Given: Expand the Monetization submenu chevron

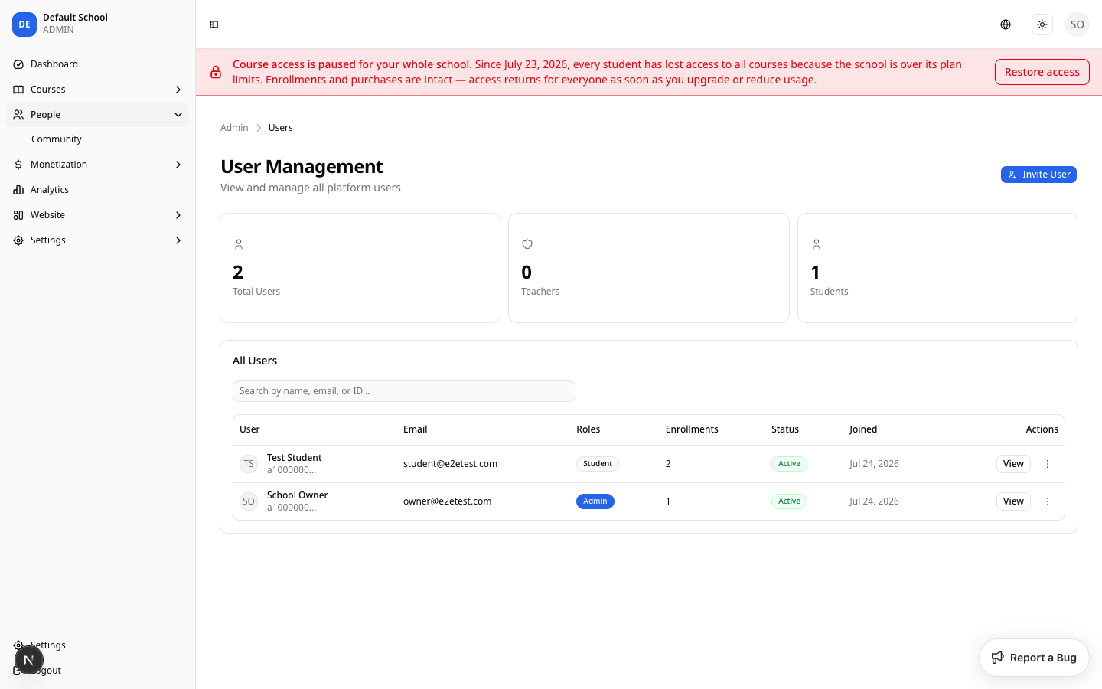Looking at the screenshot, I should pos(178,165).
